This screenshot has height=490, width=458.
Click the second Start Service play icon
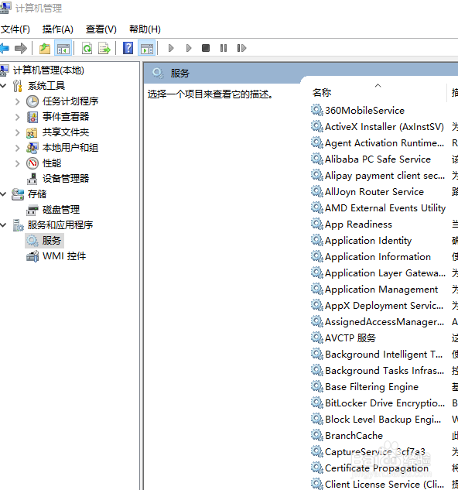(x=189, y=48)
